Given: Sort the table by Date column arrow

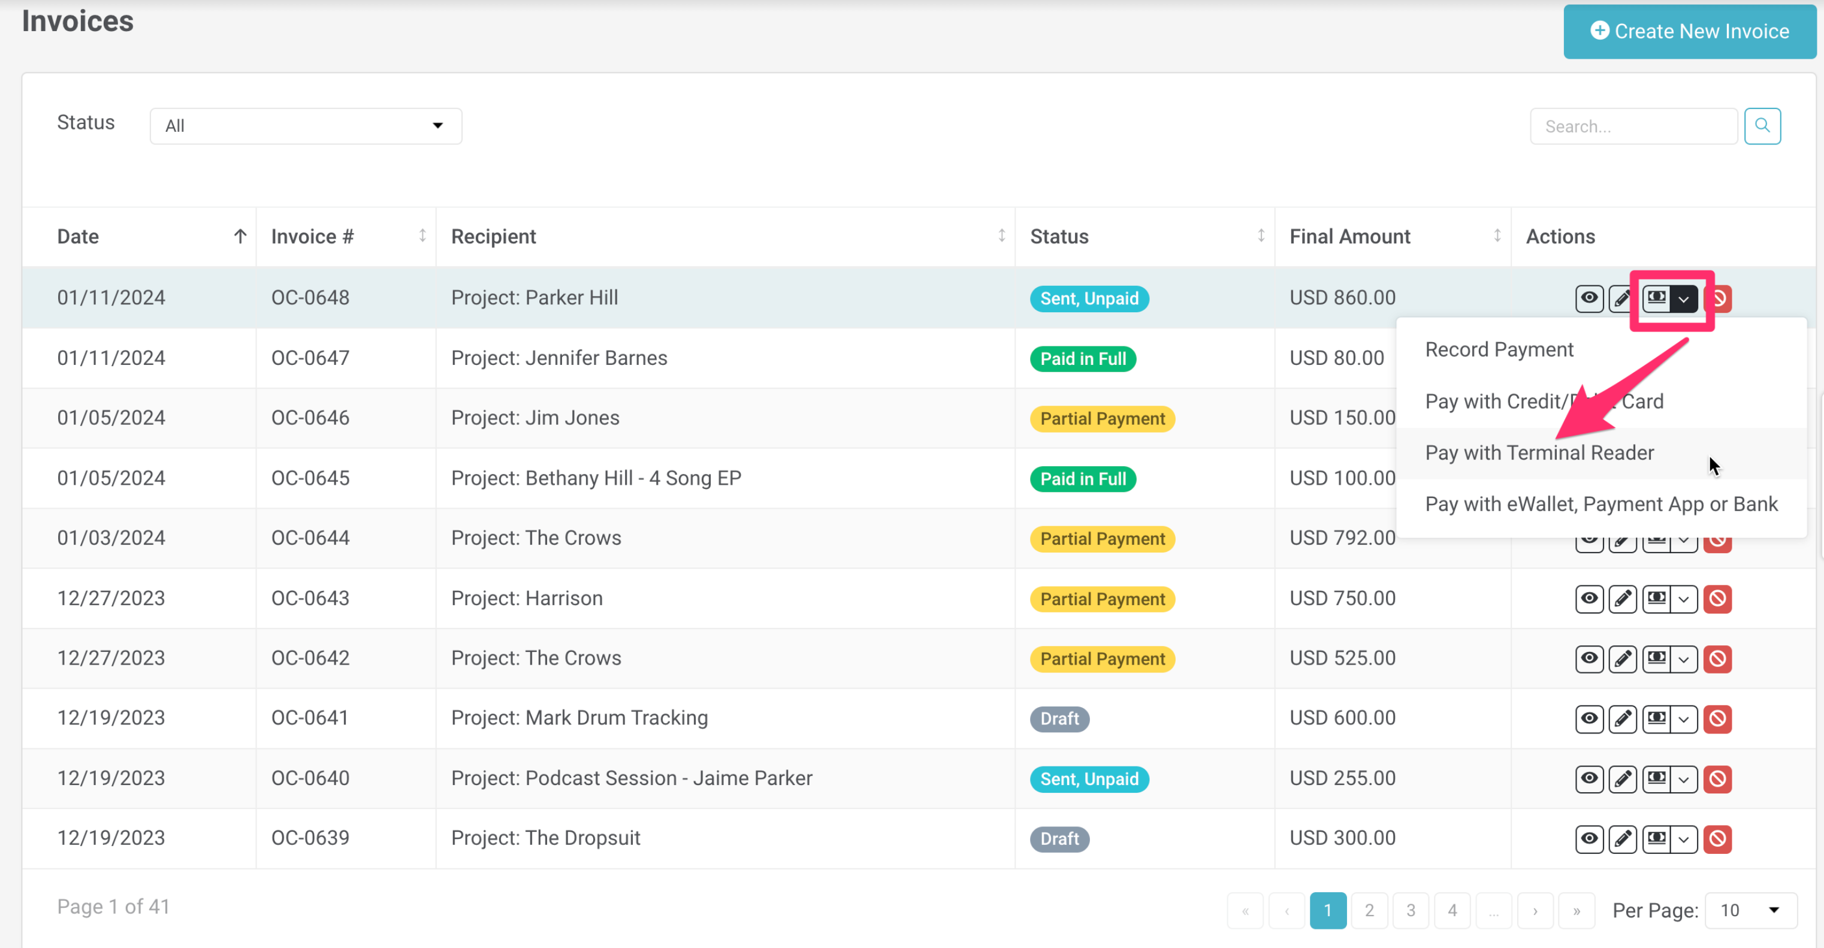Looking at the screenshot, I should pyautogui.click(x=240, y=237).
